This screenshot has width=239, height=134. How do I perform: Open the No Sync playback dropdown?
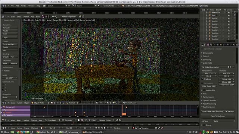[x=121, y=128]
